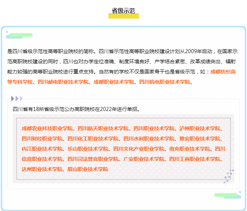The image size is (247, 211).
Task: Click the triple purple arrow icon
Action: tap(17, 99)
